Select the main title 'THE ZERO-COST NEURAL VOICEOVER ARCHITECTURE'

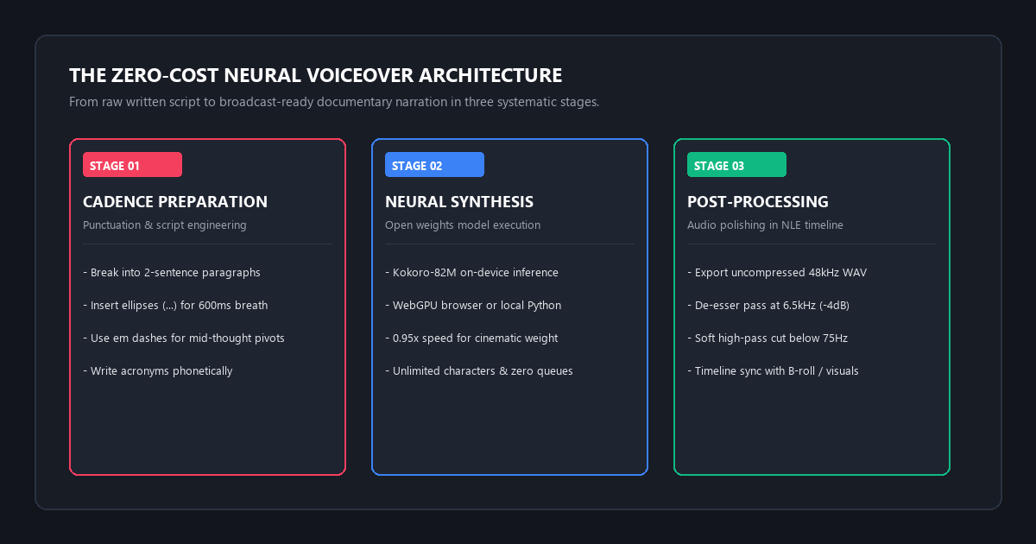coord(316,75)
